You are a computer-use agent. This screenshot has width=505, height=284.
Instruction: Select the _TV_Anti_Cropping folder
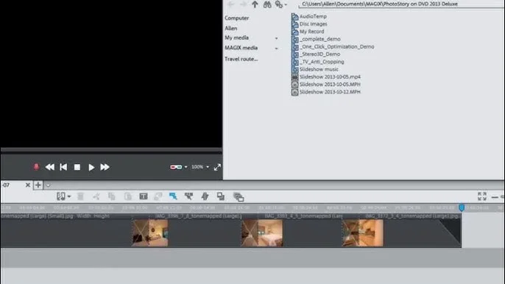(x=318, y=62)
